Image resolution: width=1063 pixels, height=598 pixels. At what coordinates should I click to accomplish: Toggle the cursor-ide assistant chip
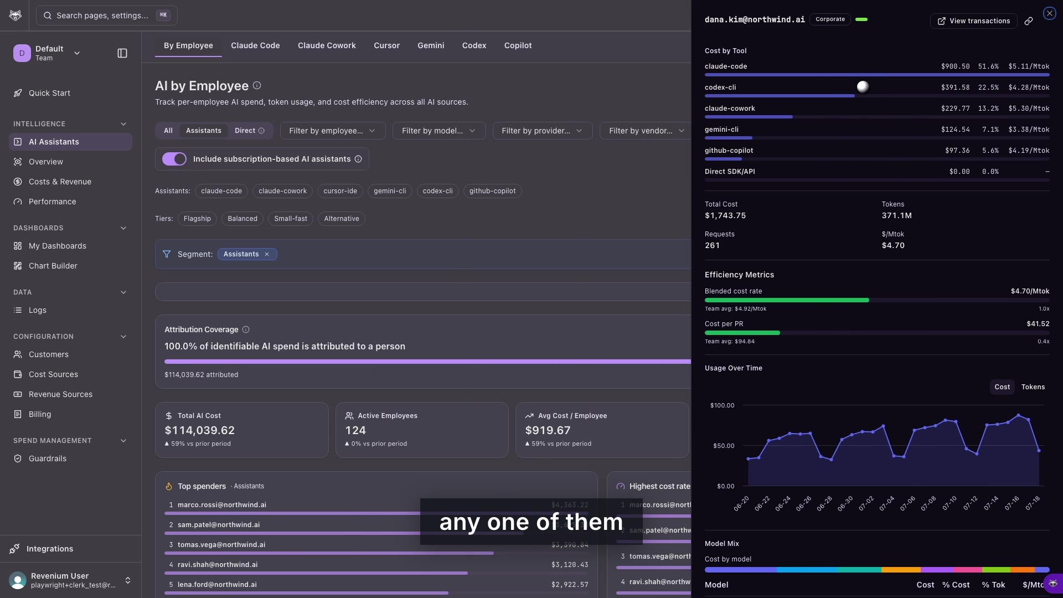pos(340,191)
